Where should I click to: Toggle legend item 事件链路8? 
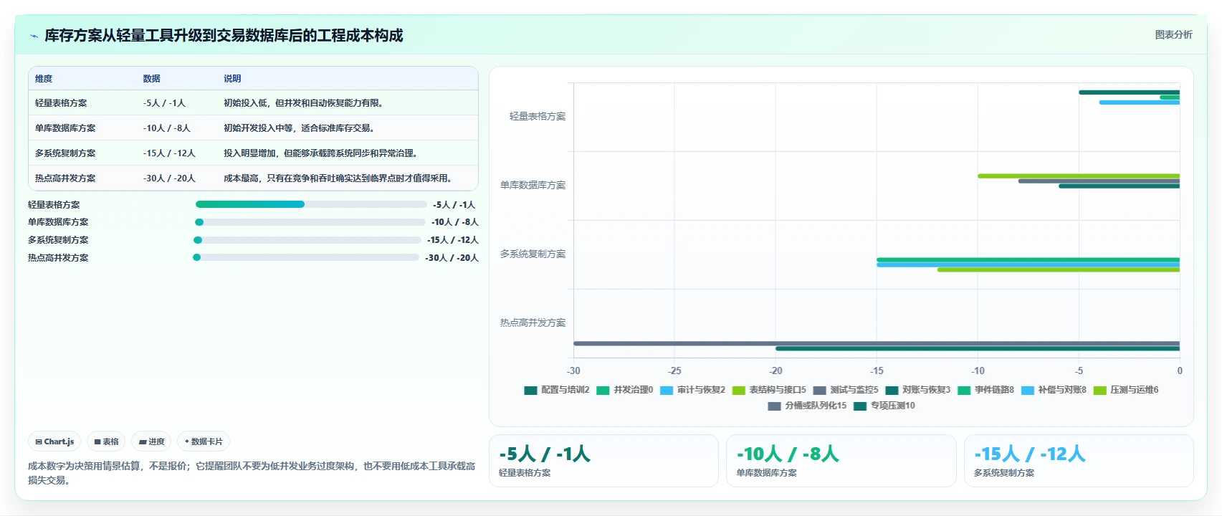point(986,390)
